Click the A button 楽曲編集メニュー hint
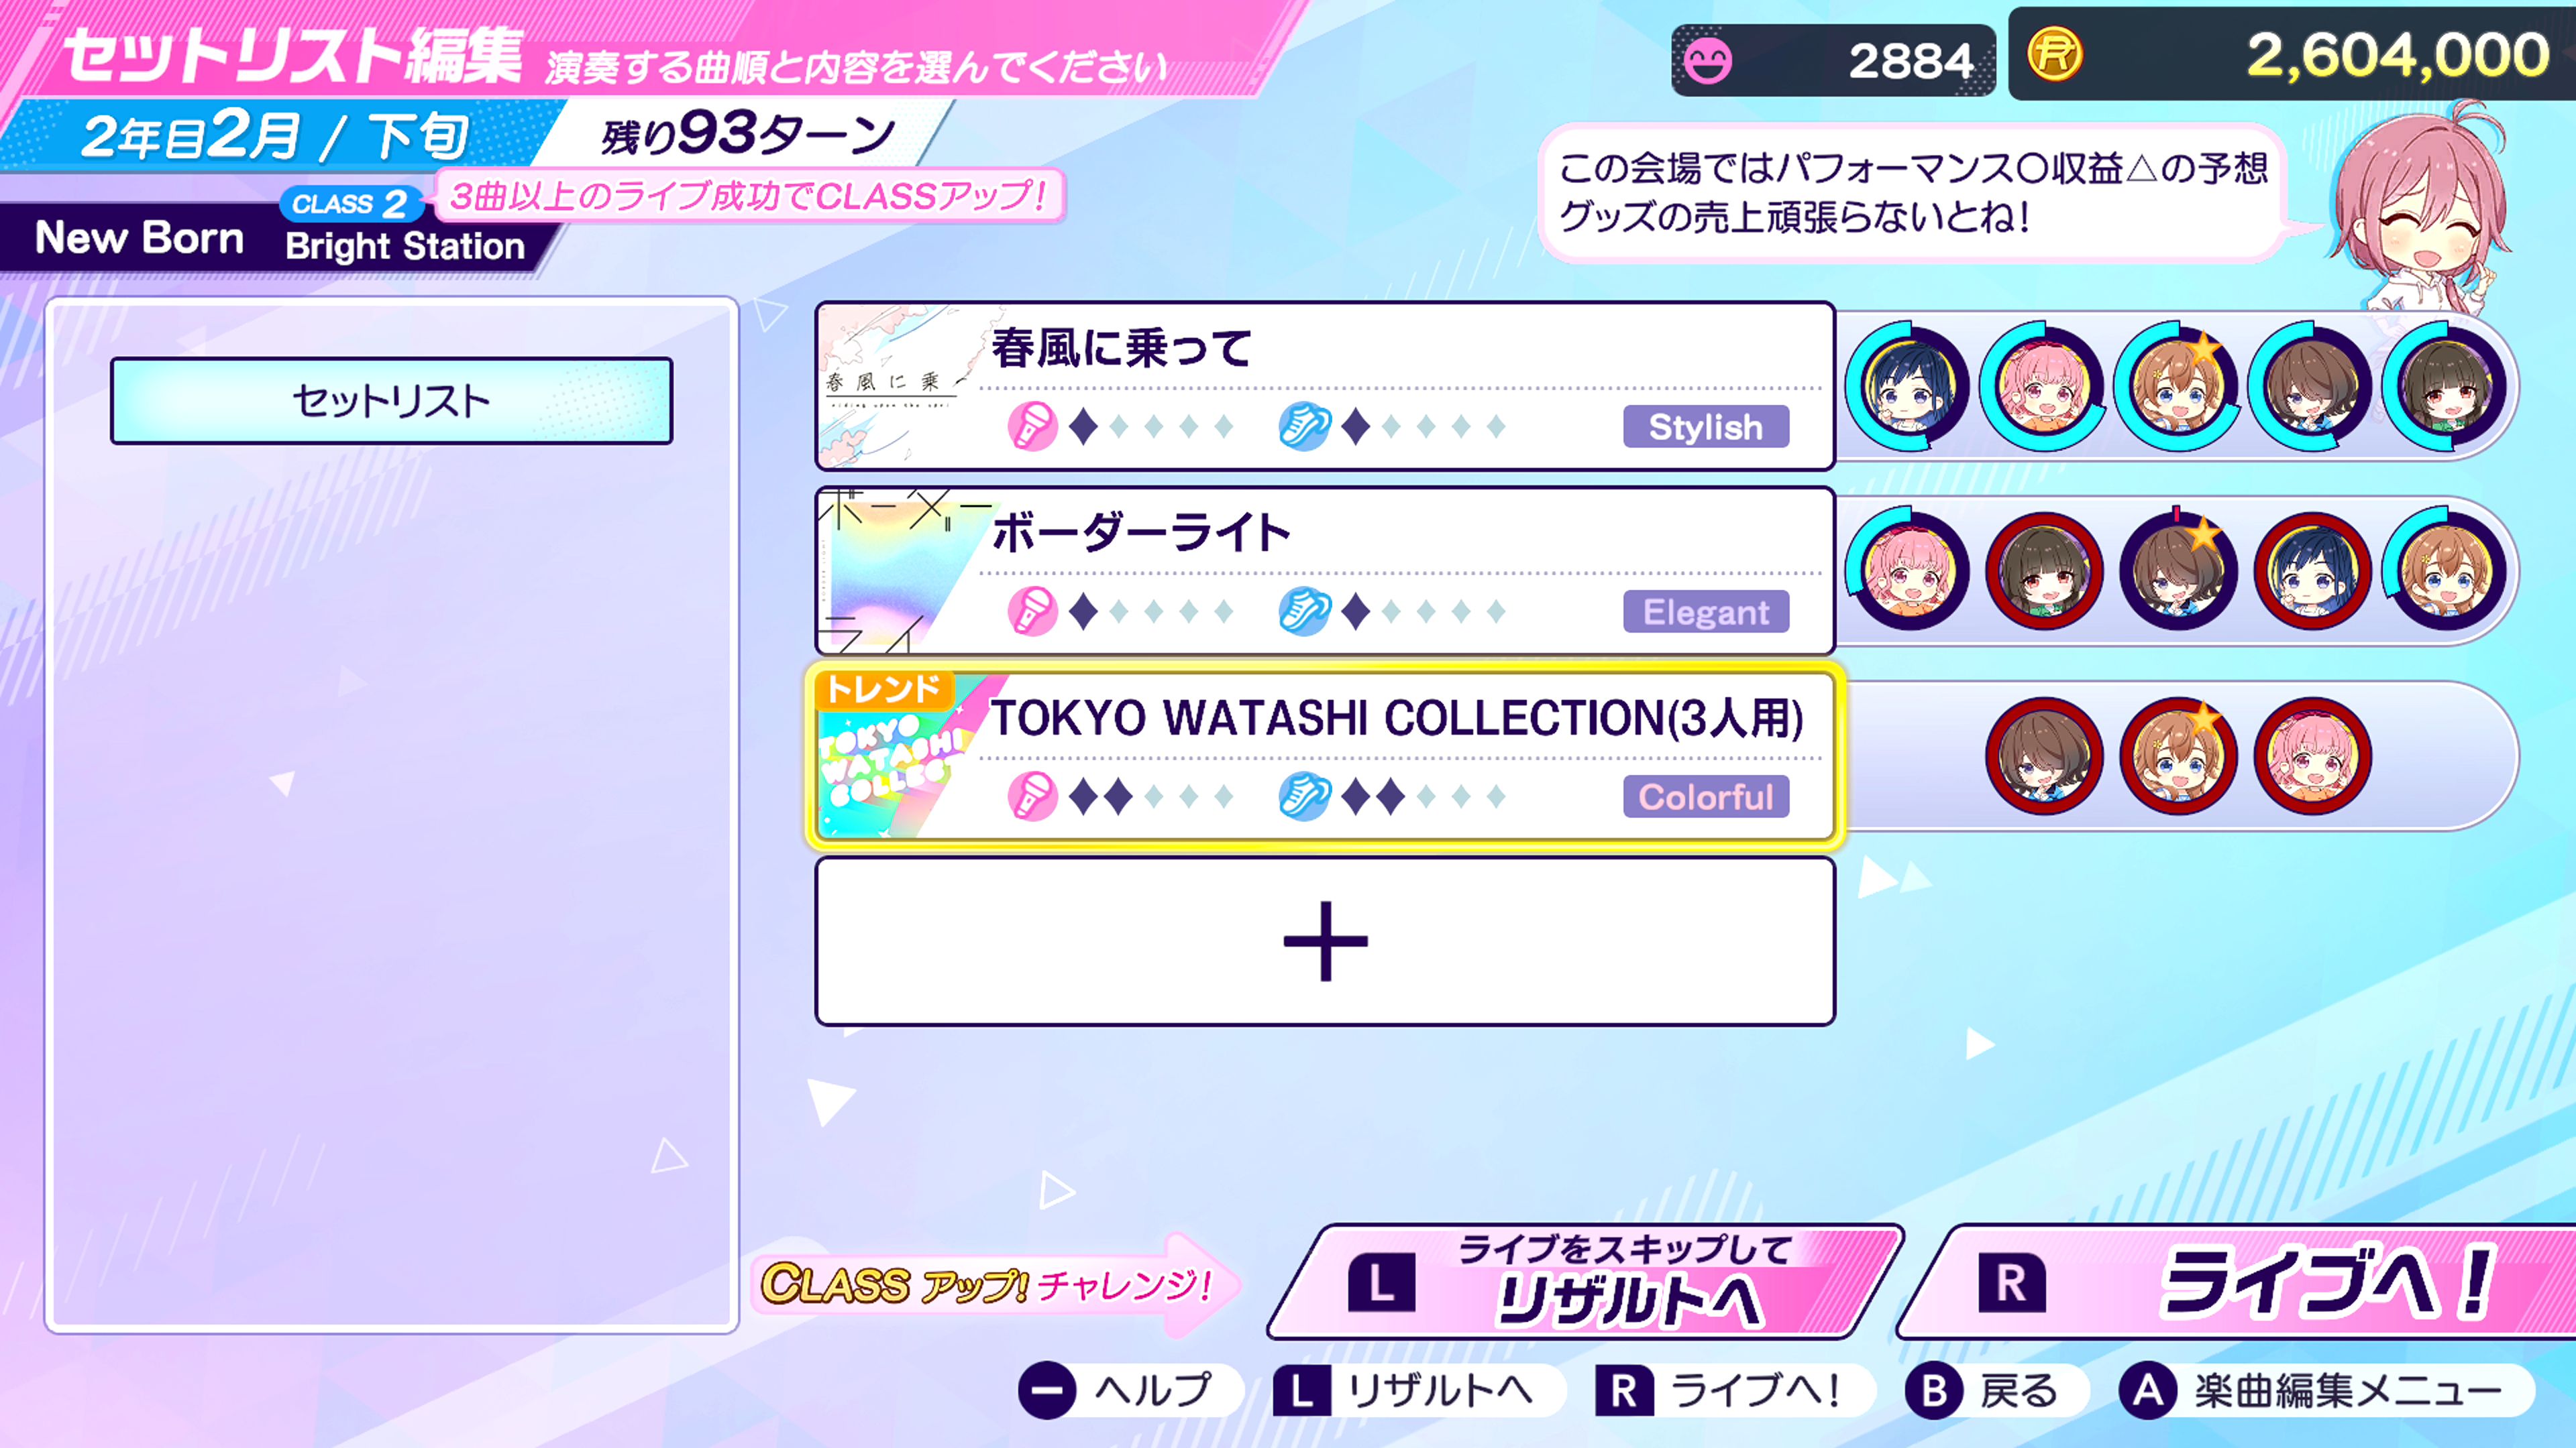The width and height of the screenshot is (2576, 1448). coord(2324,1390)
